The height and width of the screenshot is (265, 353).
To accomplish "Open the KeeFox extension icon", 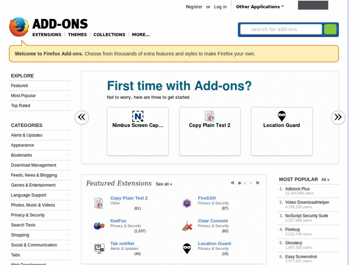I will pos(99,226).
